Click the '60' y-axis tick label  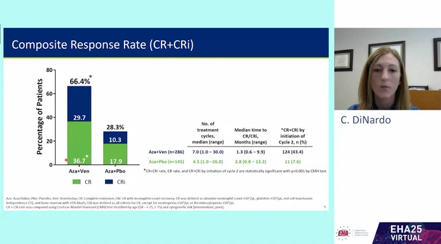tap(49, 93)
